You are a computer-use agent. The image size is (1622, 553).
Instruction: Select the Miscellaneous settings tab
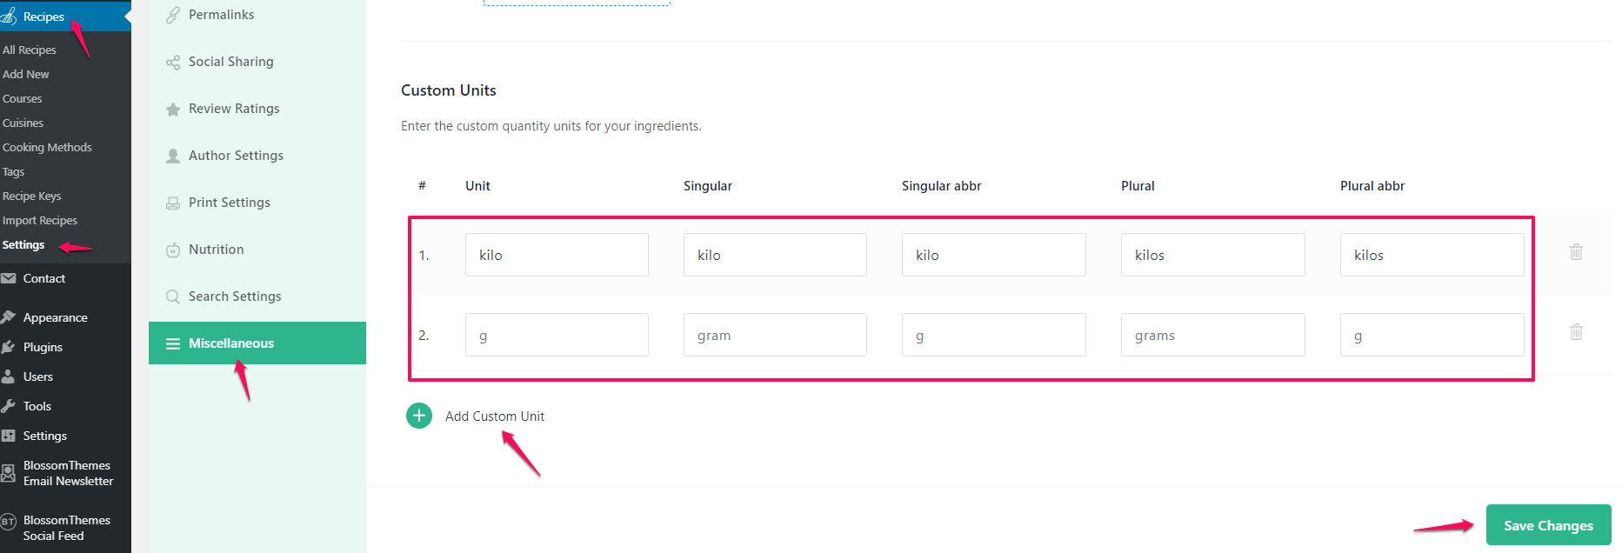click(x=257, y=343)
